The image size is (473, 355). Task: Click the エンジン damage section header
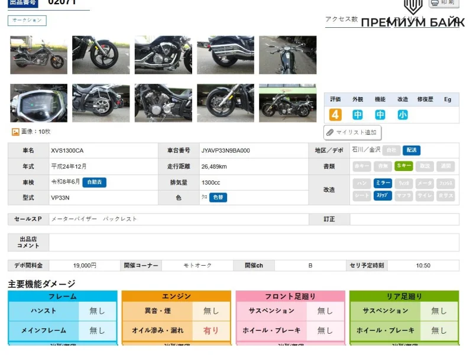[x=176, y=296]
